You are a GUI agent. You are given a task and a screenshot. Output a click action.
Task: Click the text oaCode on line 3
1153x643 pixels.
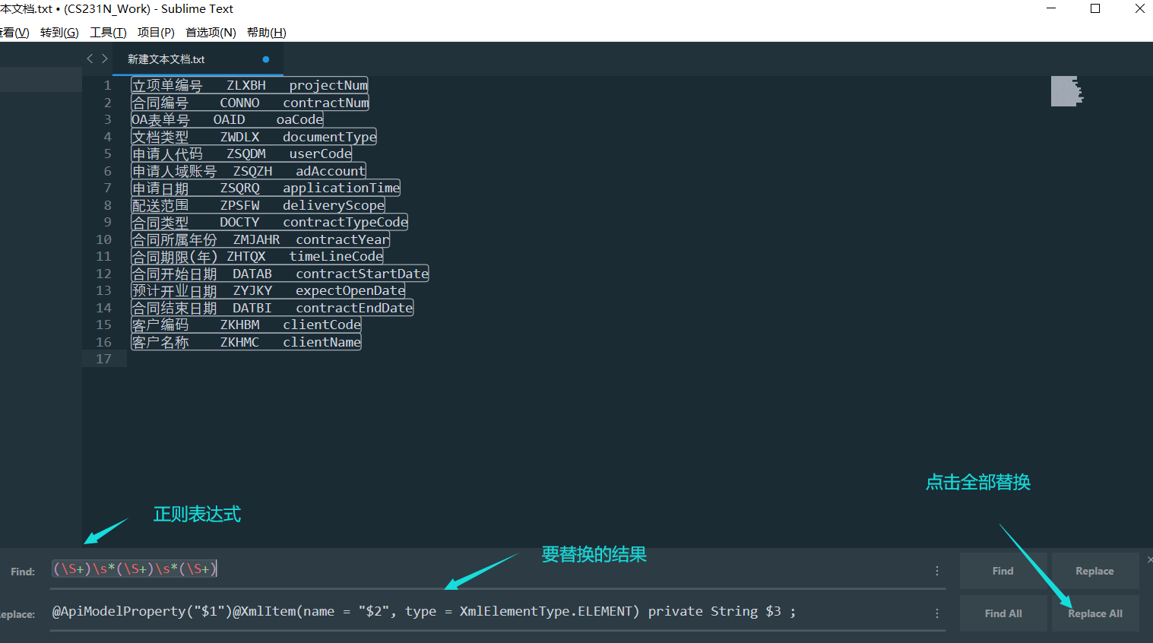pyautogui.click(x=299, y=119)
